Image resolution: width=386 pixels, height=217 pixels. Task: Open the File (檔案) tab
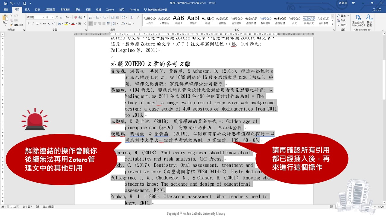click(6, 10)
